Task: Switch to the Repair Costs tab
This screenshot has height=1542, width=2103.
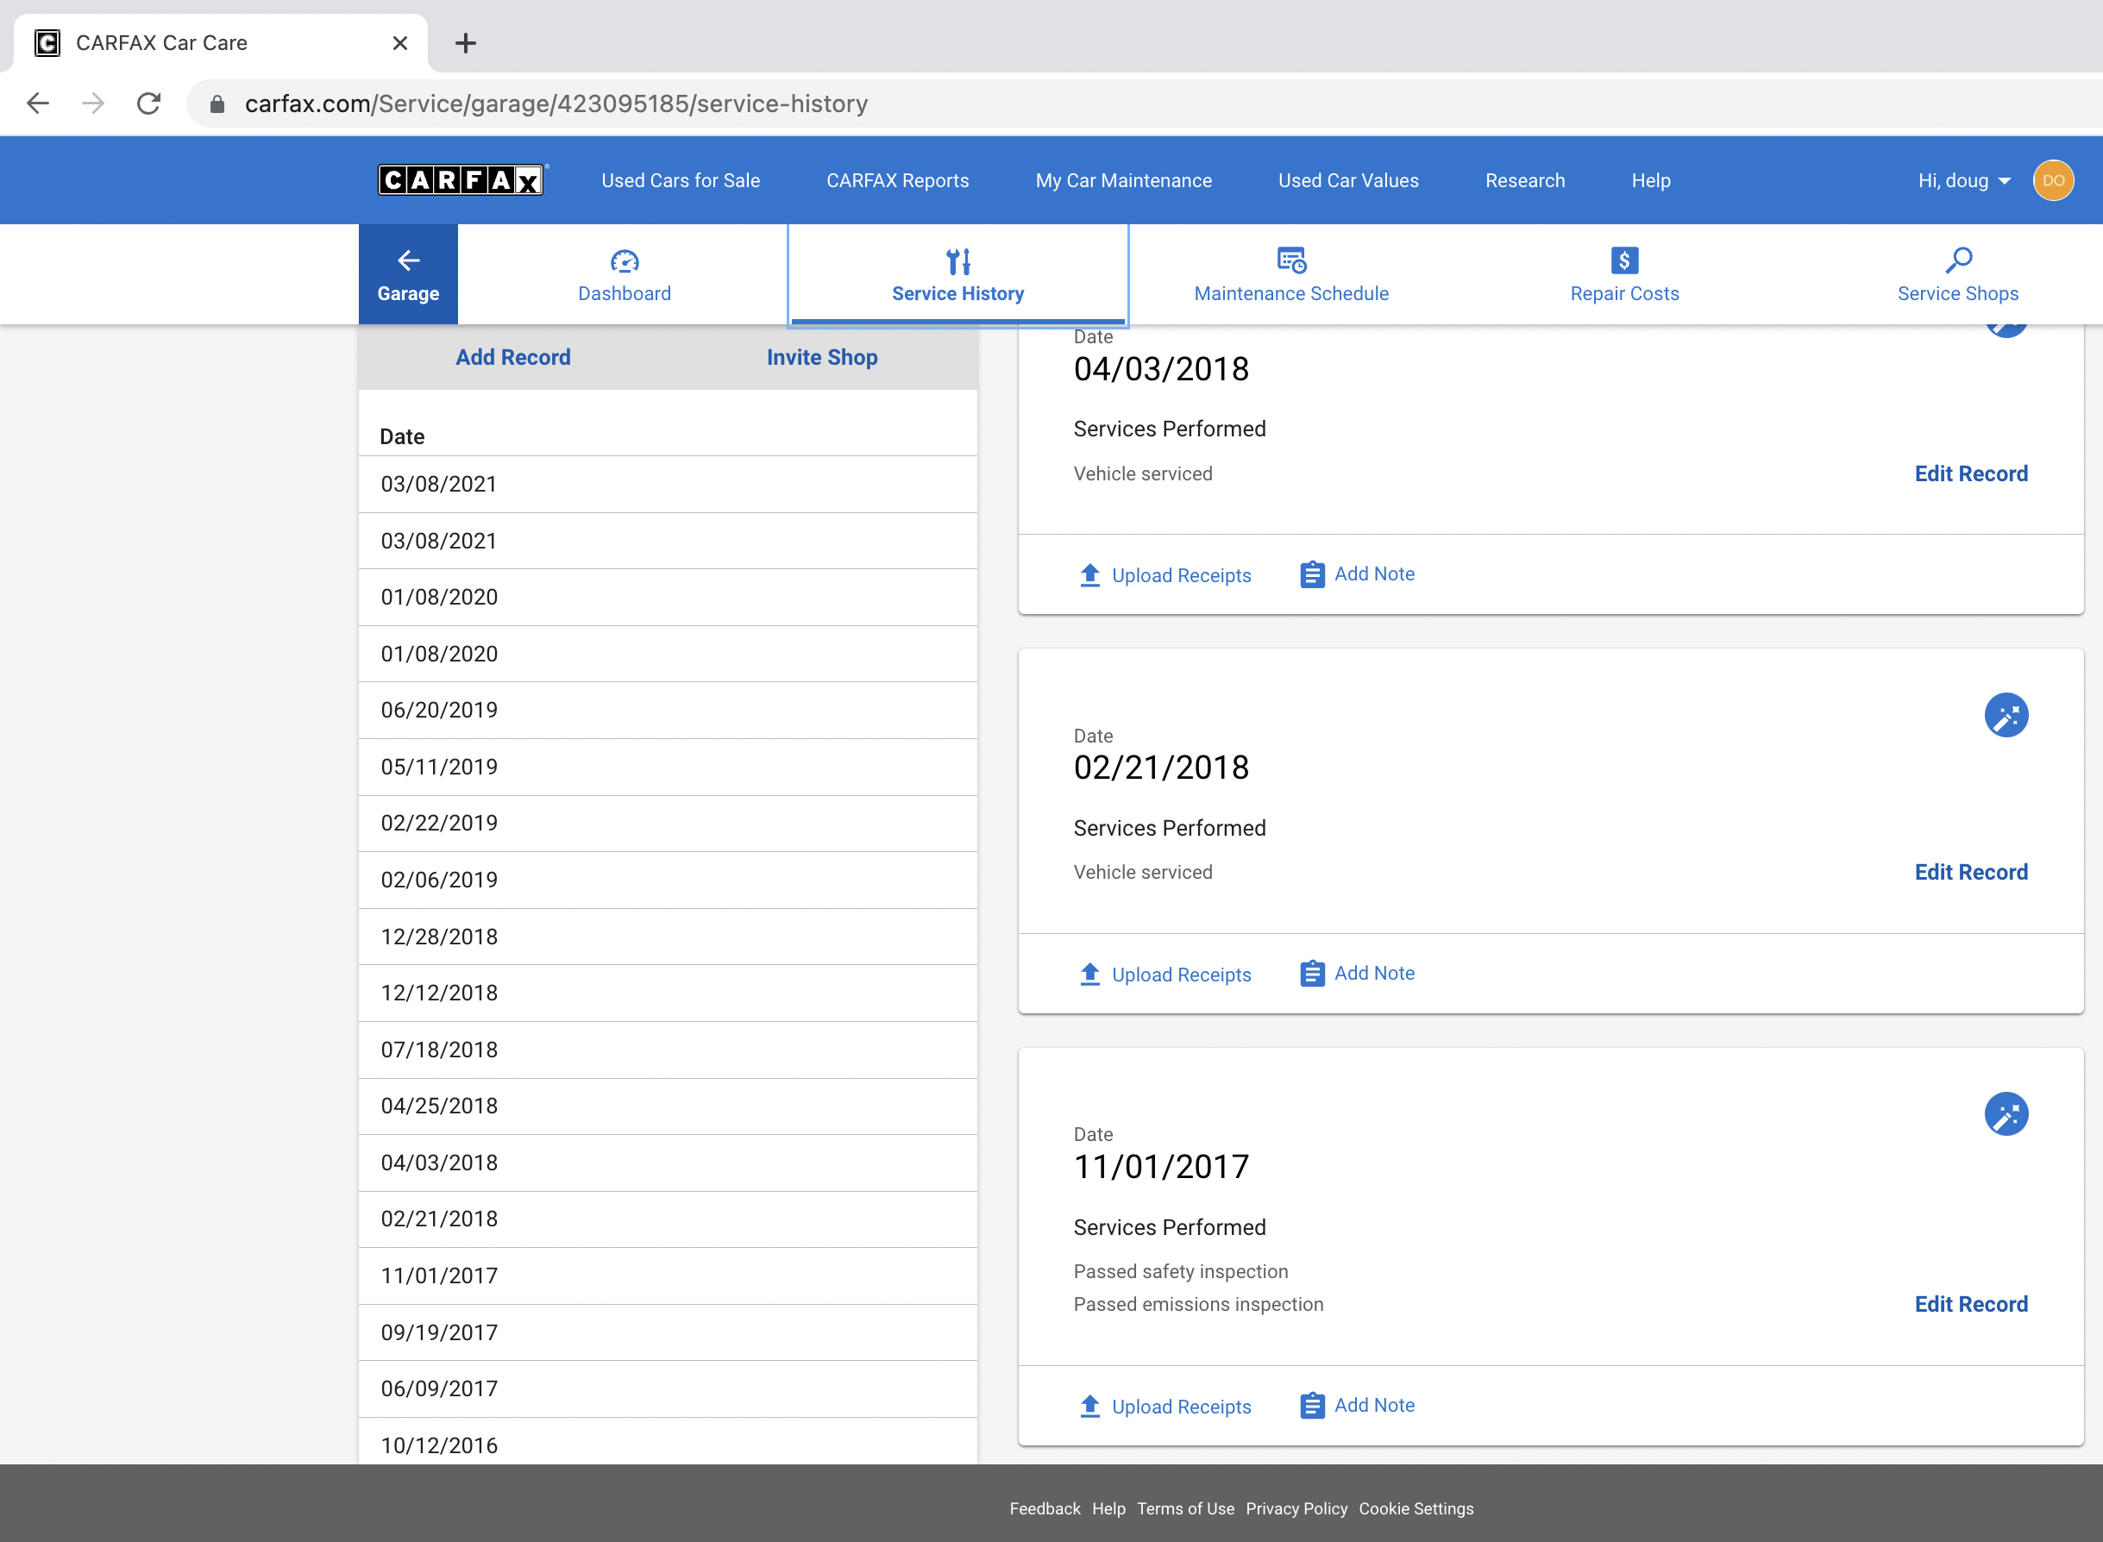Action: [x=1624, y=274]
